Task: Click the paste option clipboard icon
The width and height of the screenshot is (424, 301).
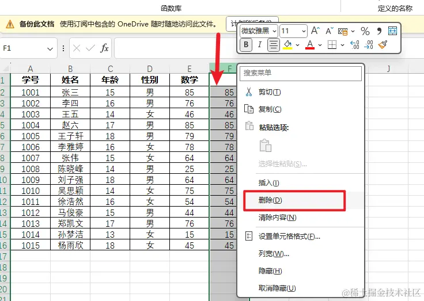Action: tap(265, 146)
